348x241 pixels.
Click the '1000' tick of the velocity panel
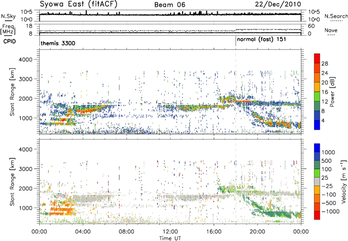click(26, 208)
